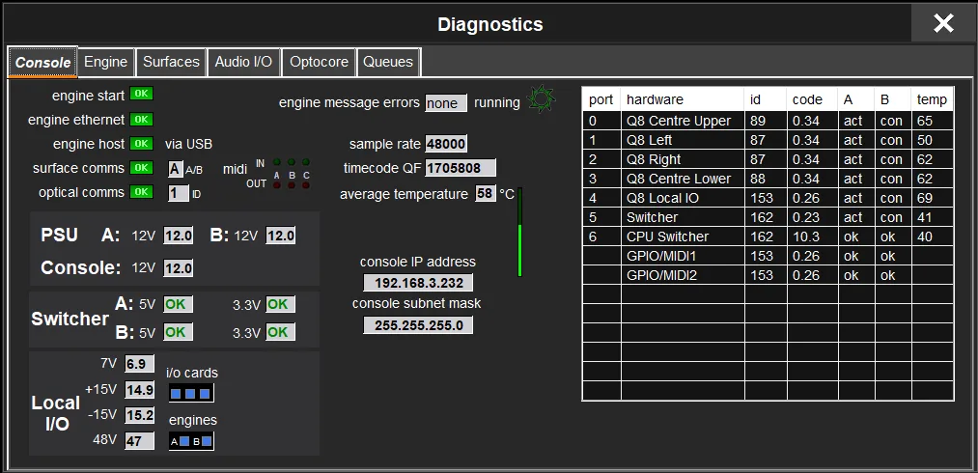Click the Console 12V reading
The height and width of the screenshot is (473, 978).
click(x=179, y=268)
